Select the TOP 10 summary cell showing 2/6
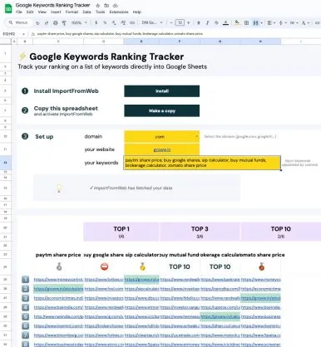 (x=280, y=232)
